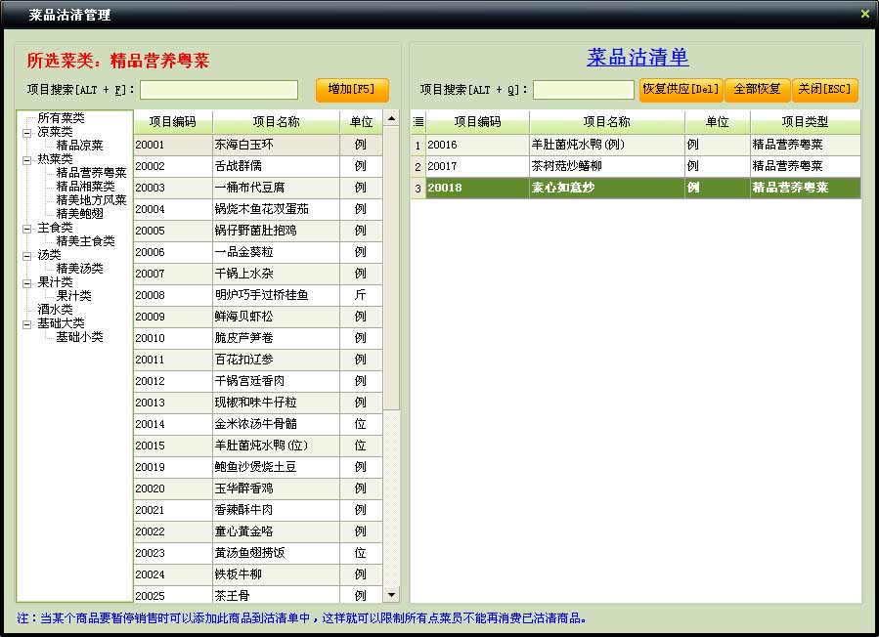Collapse the 热菜类 category node
The image size is (879, 637).
(x=26, y=159)
